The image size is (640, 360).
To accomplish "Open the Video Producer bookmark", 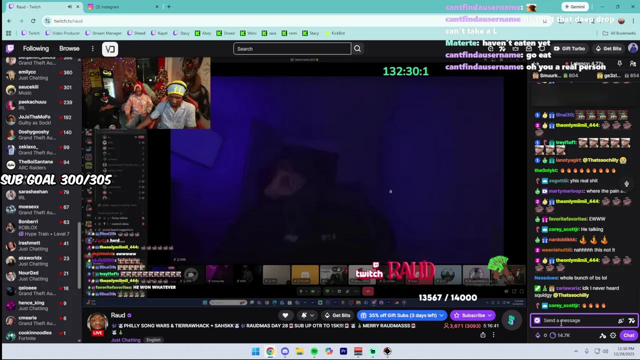I will click(x=62, y=33).
